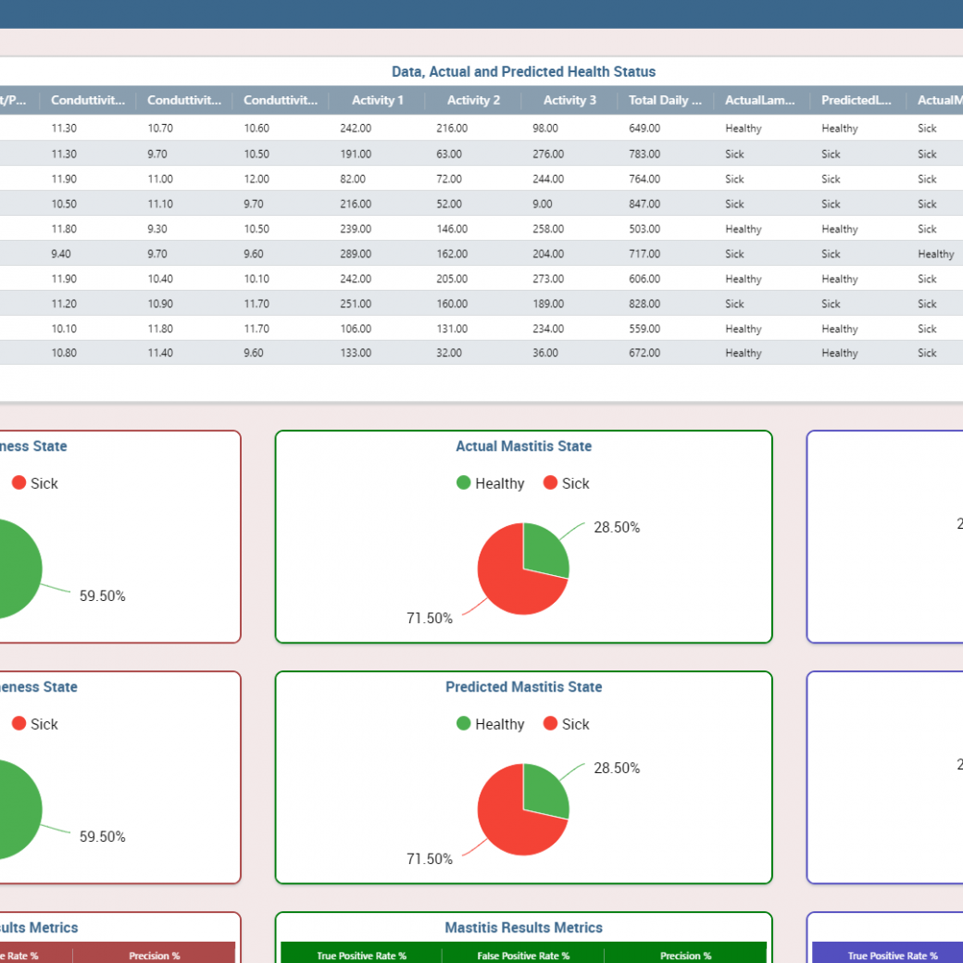
Task: Click the Activity 3 column header
Action: 569,101
